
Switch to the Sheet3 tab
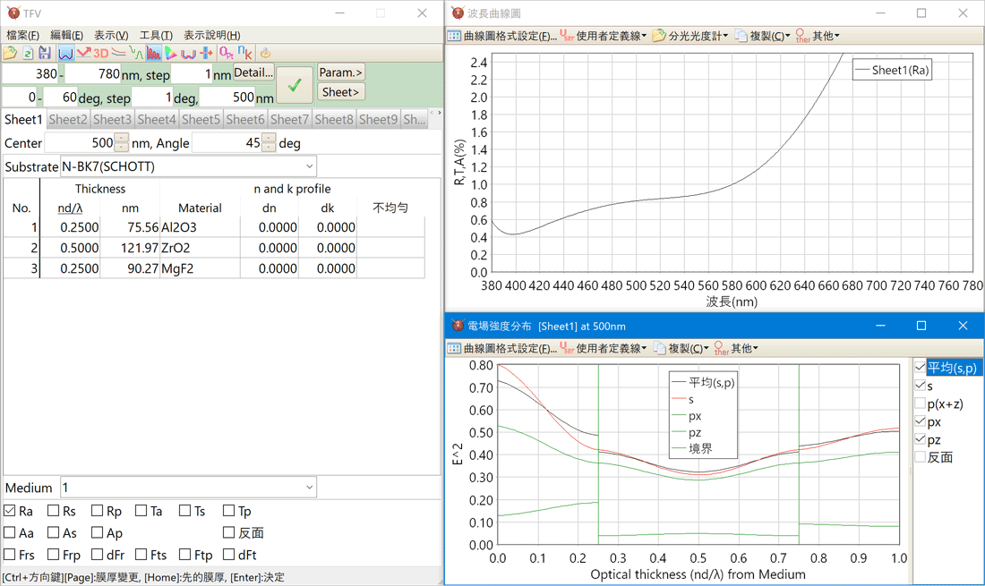click(x=112, y=119)
